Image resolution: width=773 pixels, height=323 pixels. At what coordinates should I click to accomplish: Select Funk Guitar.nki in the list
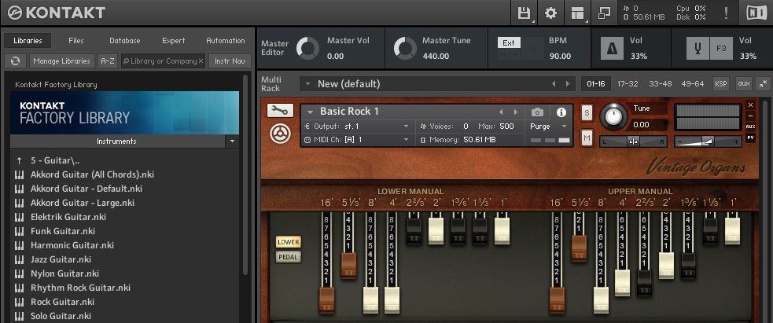pos(63,231)
